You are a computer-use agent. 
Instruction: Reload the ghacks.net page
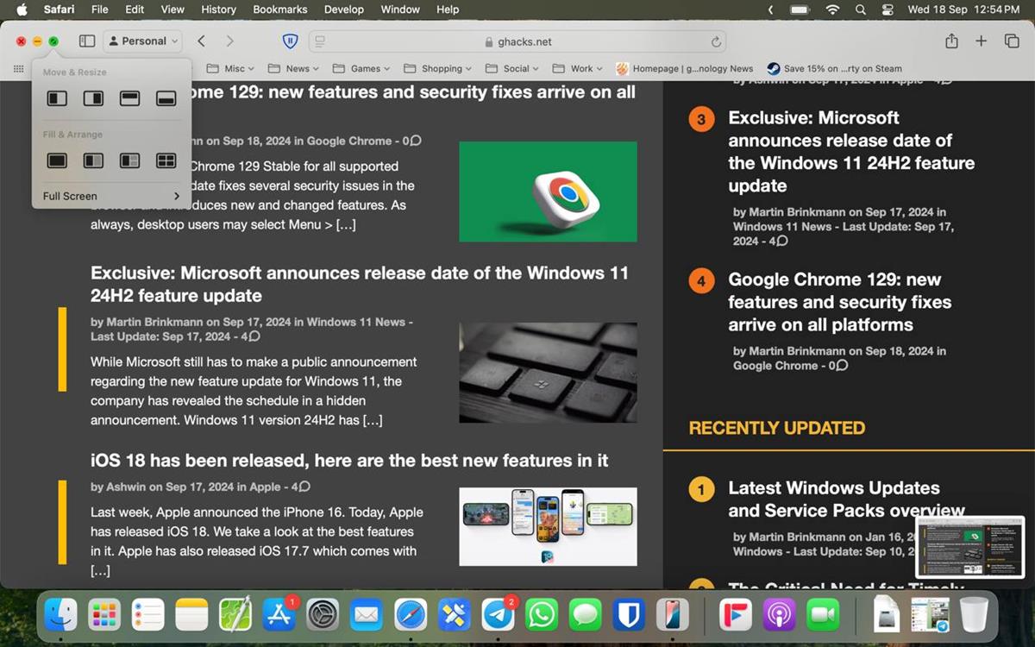tap(715, 41)
